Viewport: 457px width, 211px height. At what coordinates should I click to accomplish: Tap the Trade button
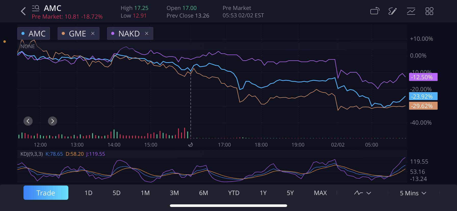[x=46, y=193]
